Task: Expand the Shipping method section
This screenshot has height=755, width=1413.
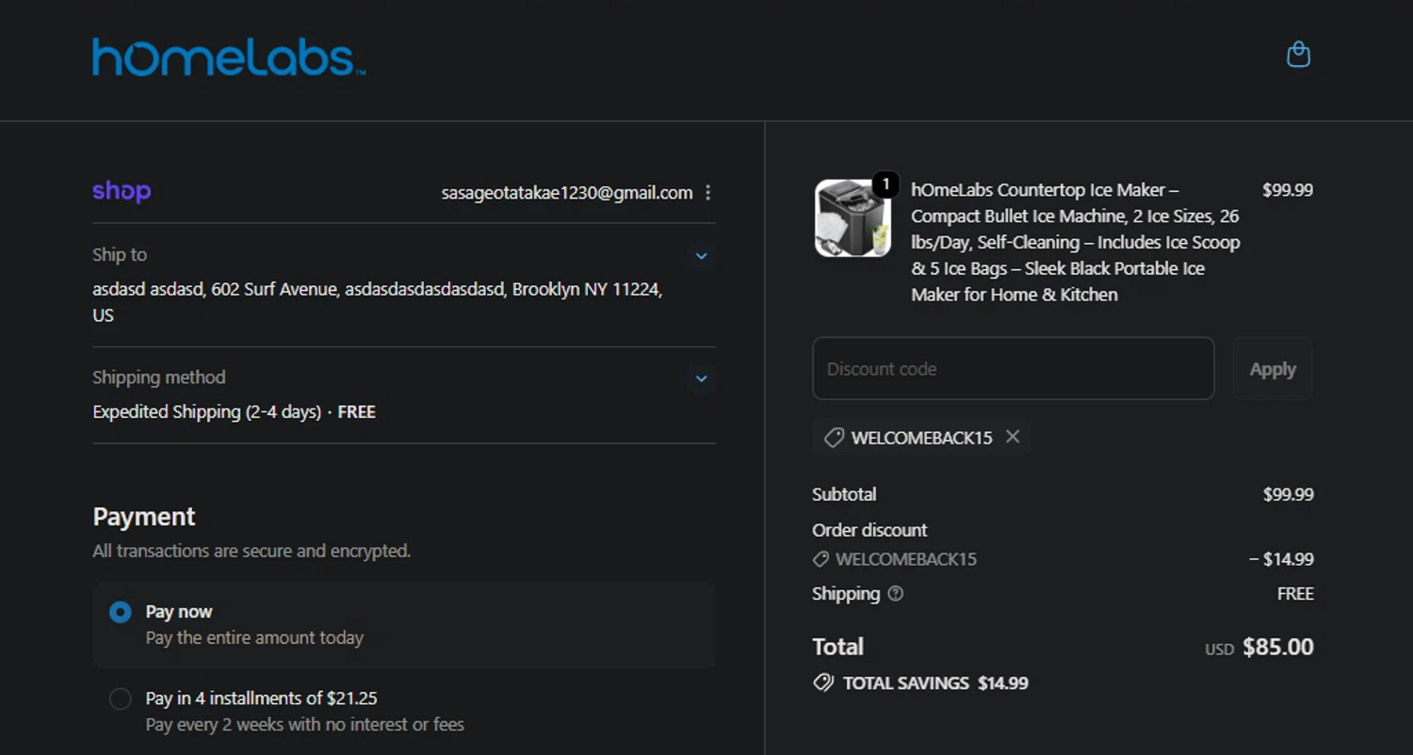Action: (701, 378)
